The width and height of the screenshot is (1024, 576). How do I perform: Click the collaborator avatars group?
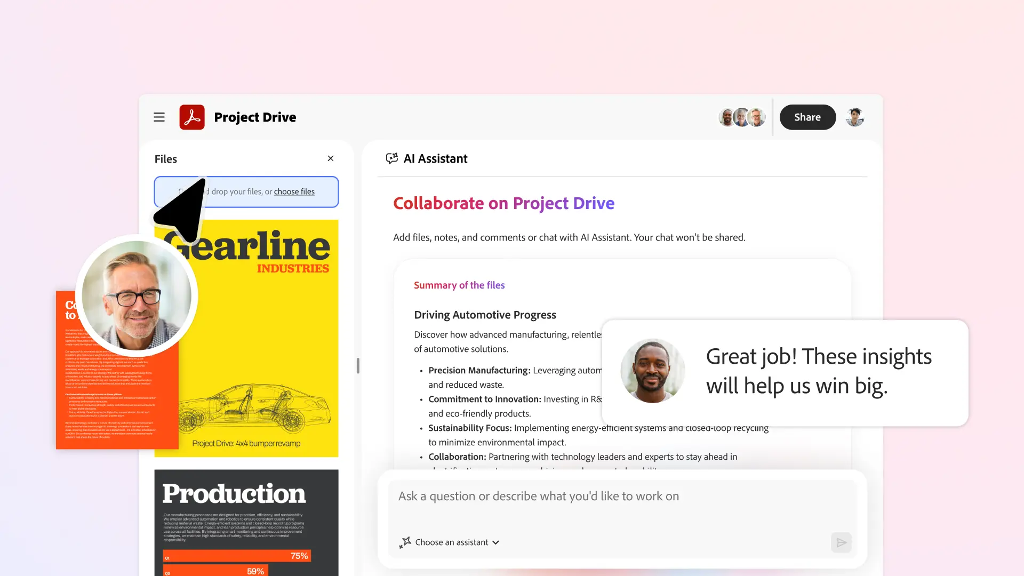click(x=741, y=117)
